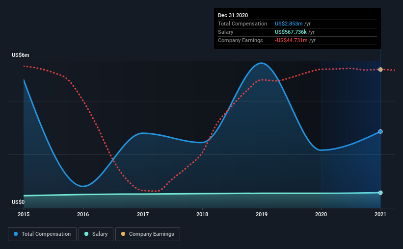Screen dimensions: 403x249
Task: Select the 2018 x-axis year label
Action: 202,214
